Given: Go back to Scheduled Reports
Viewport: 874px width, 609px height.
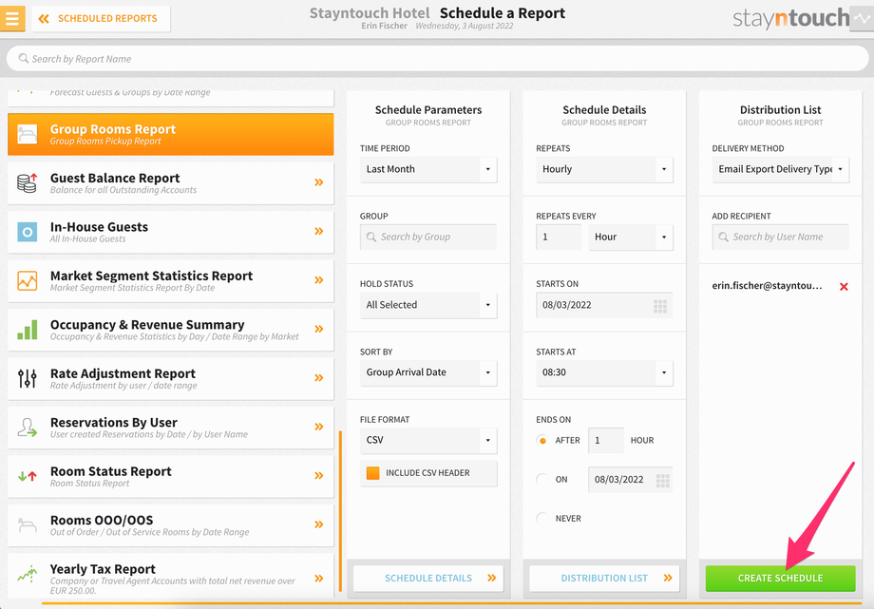Looking at the screenshot, I should [x=101, y=18].
